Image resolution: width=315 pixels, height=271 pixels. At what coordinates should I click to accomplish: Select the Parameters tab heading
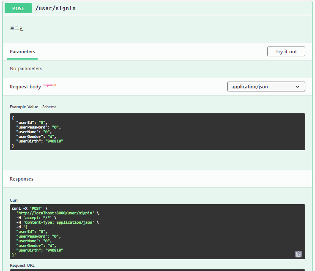click(x=22, y=52)
